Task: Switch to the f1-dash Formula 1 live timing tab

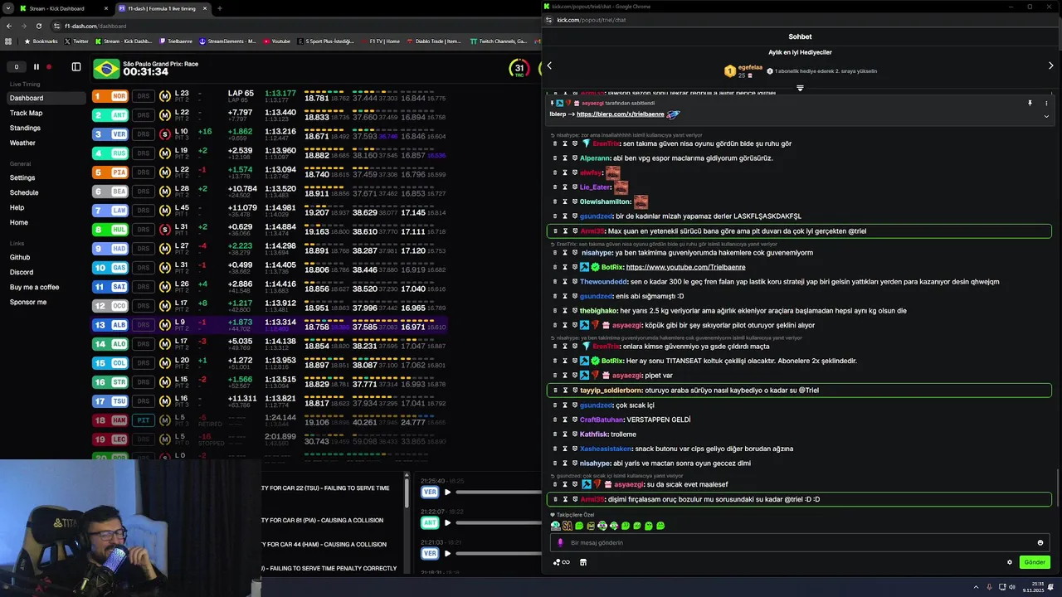Action: 161,8
